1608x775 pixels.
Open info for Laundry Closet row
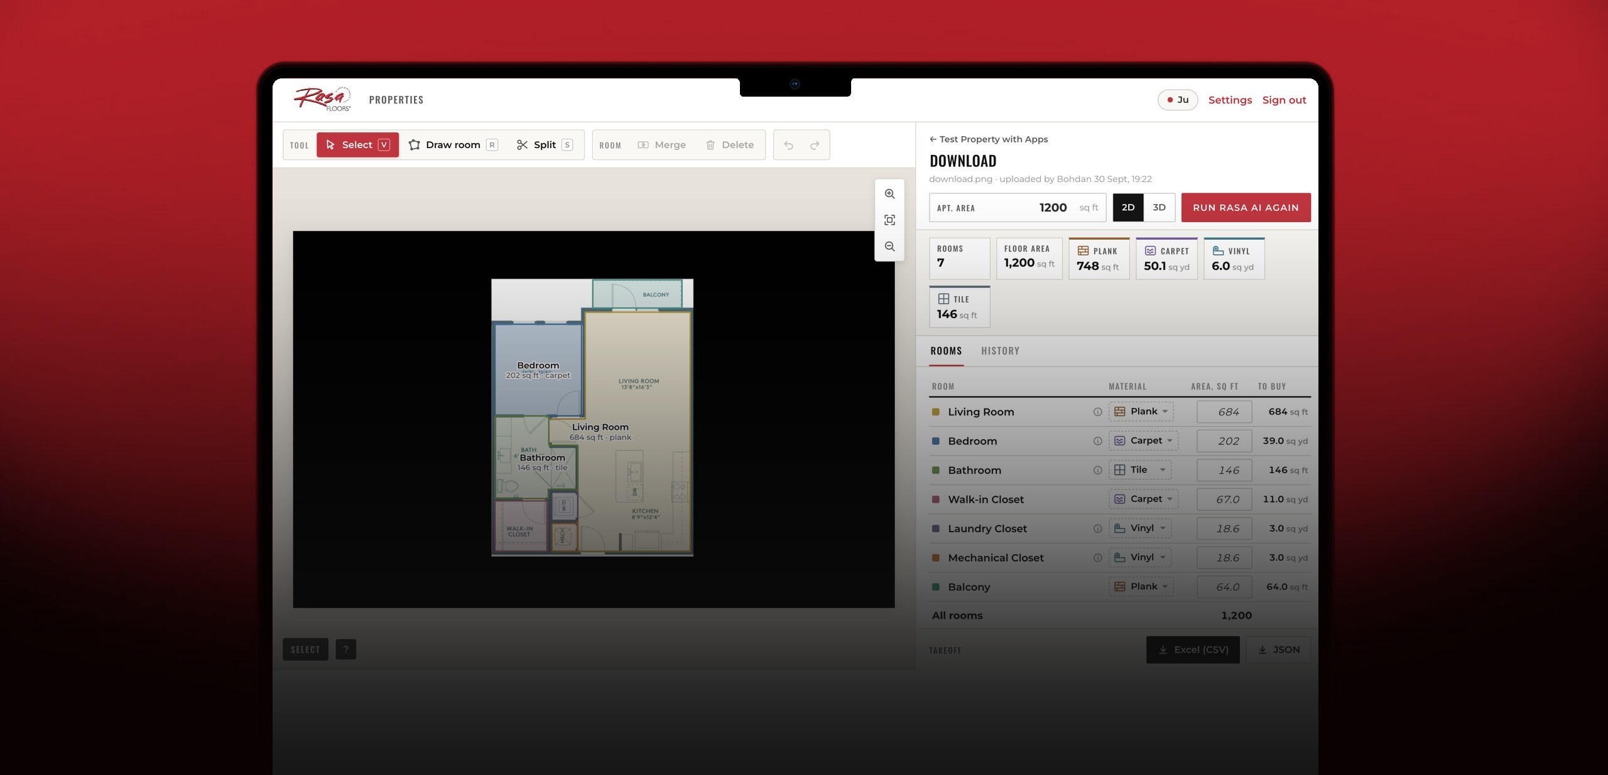tap(1097, 529)
